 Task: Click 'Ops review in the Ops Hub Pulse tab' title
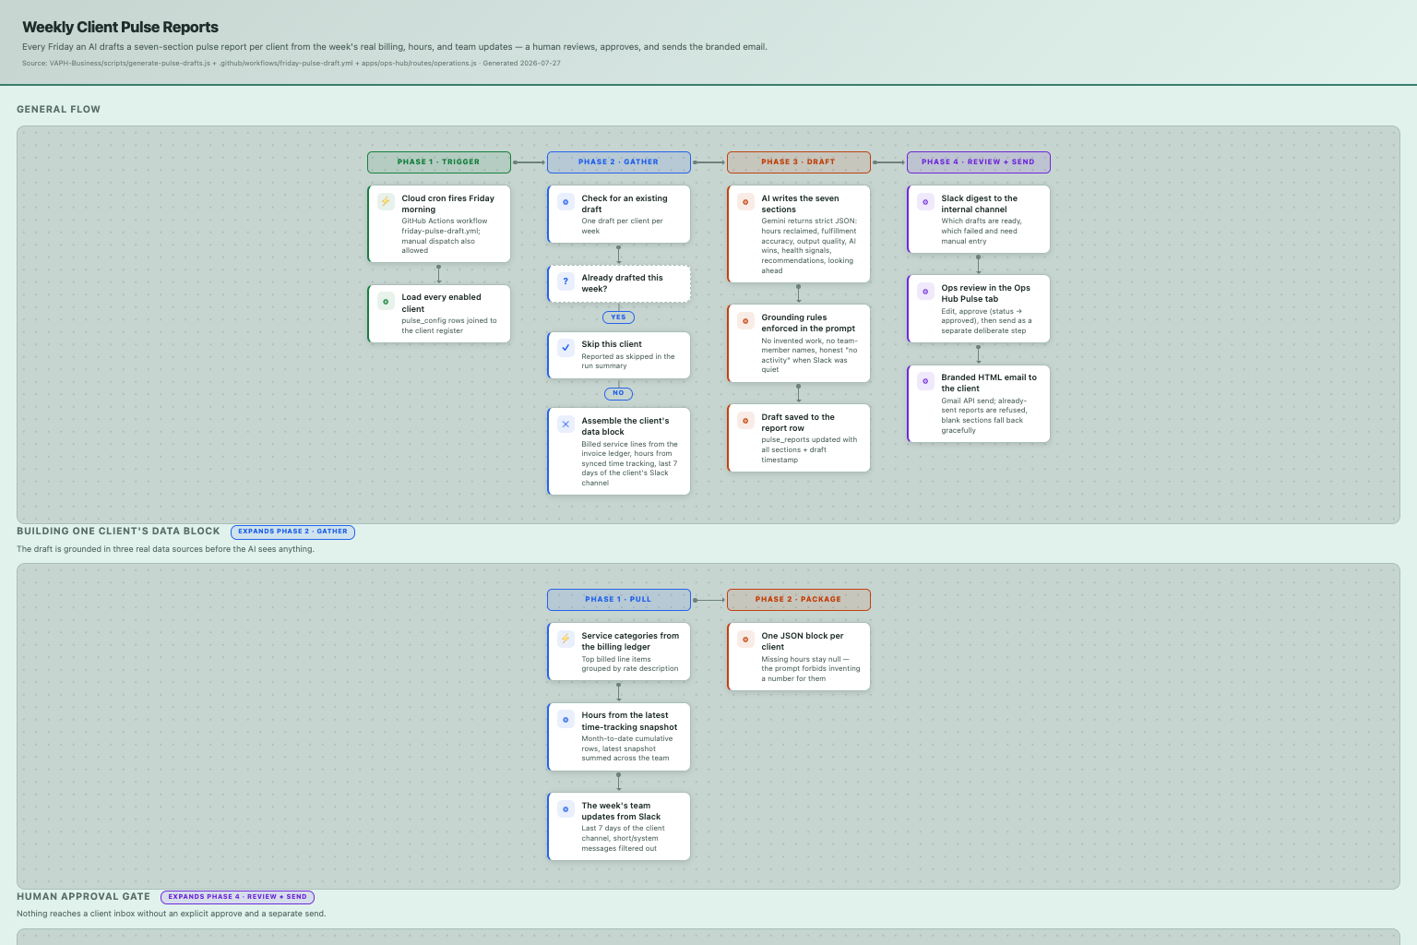[986, 293]
